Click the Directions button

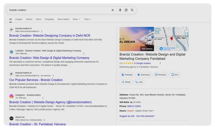(144, 75)
